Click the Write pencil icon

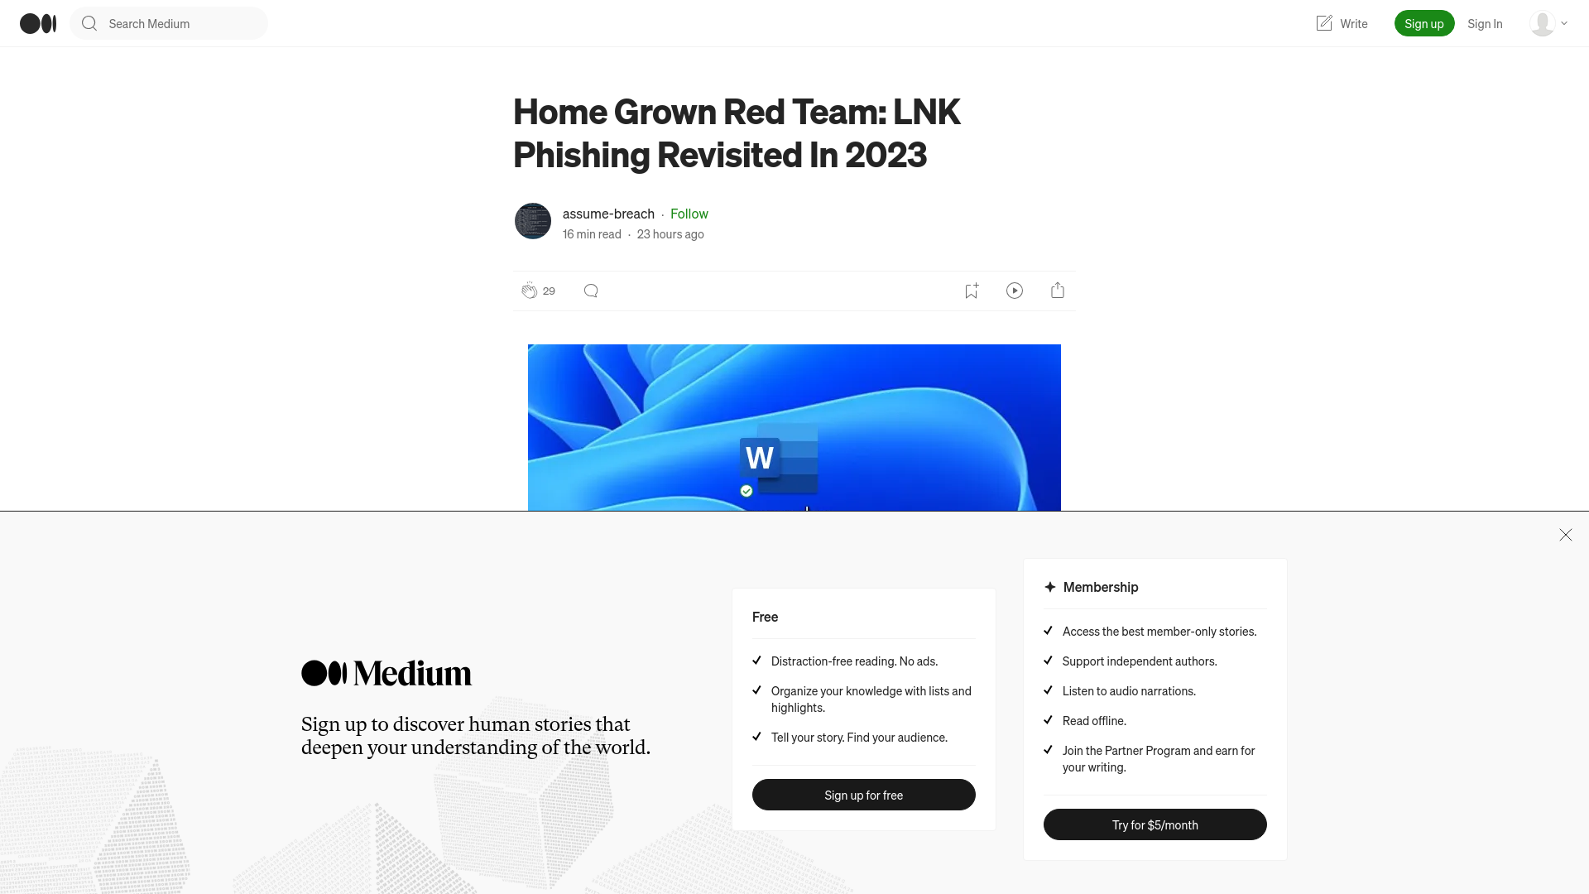pyautogui.click(x=1323, y=23)
